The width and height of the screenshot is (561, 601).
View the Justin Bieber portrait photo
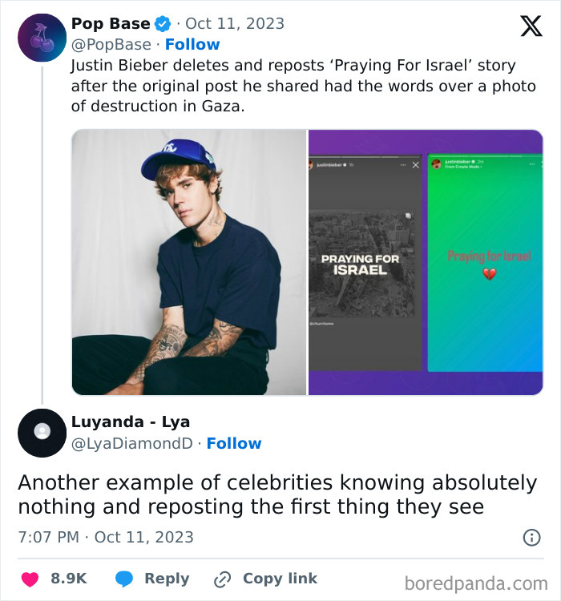[x=189, y=262]
